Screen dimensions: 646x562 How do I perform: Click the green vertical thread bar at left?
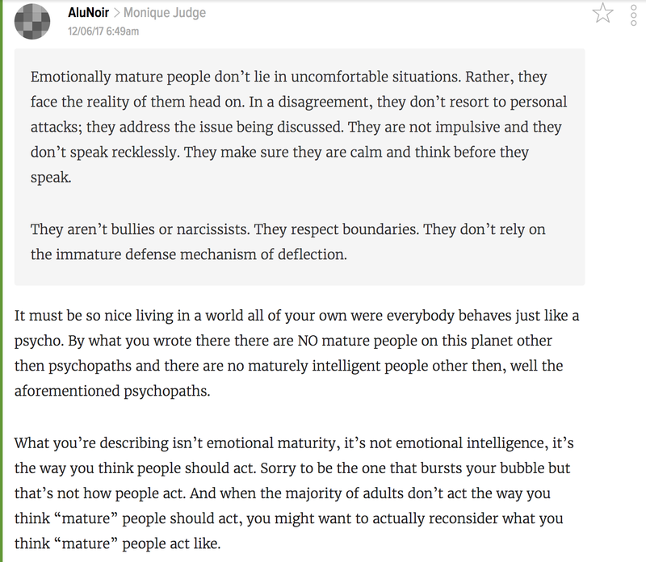[x=2, y=281]
